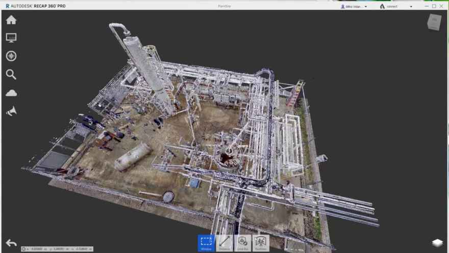Click the ViewCube in the corner

pos(434,22)
